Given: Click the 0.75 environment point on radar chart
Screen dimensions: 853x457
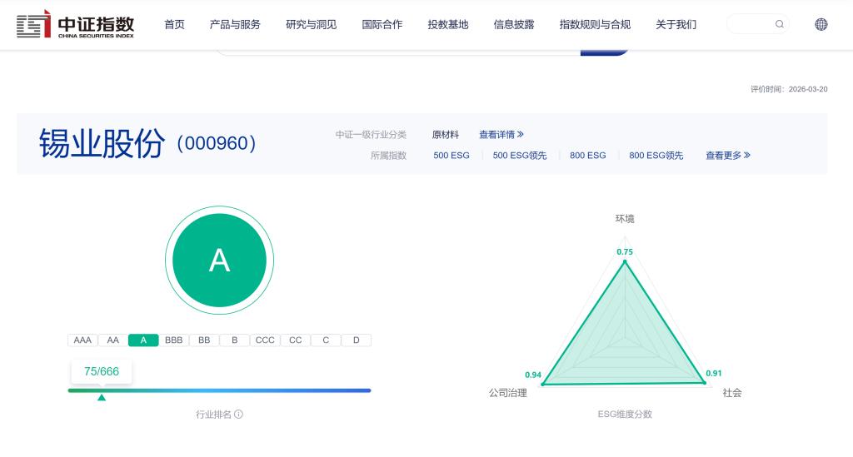Looking at the screenshot, I should [625, 261].
